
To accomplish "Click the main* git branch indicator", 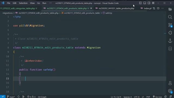I will coord(11,97).
